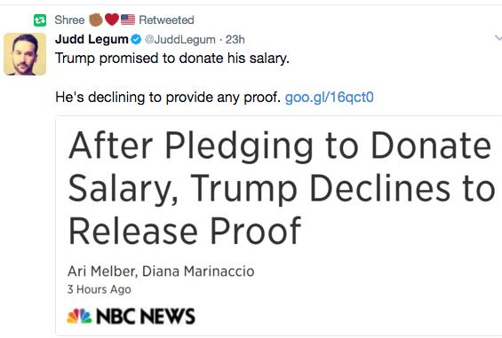Click the text "Trump promised to donate his salary"
Screen dimensions: 502x338
172,59
